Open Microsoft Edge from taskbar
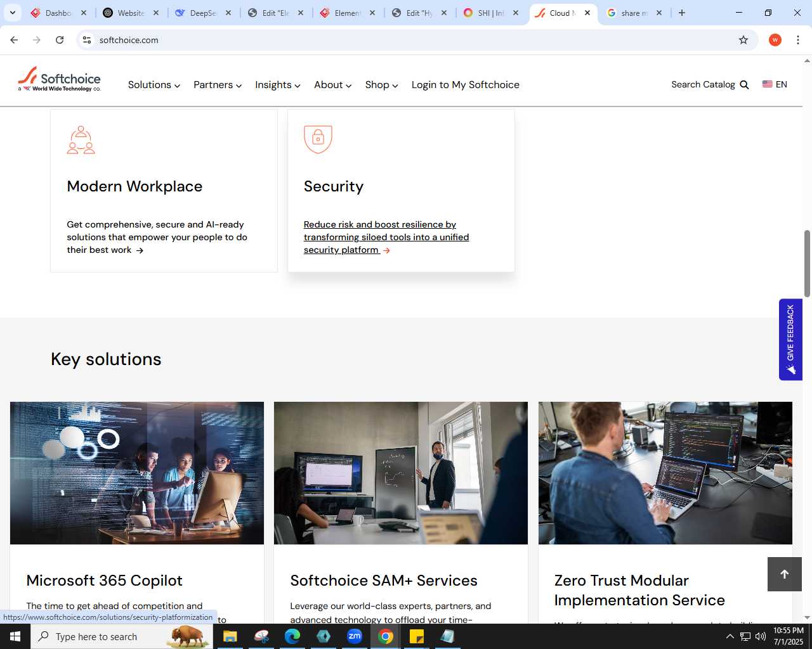 [x=292, y=636]
